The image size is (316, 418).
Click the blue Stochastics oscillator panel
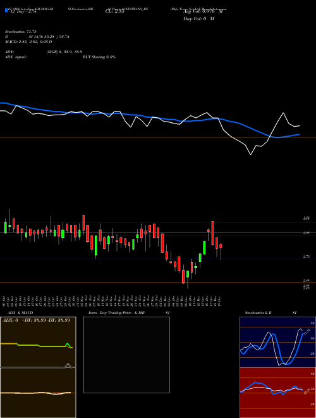(x=277, y=342)
